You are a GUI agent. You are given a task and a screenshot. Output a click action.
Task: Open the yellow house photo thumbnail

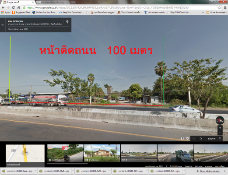pos(102,153)
